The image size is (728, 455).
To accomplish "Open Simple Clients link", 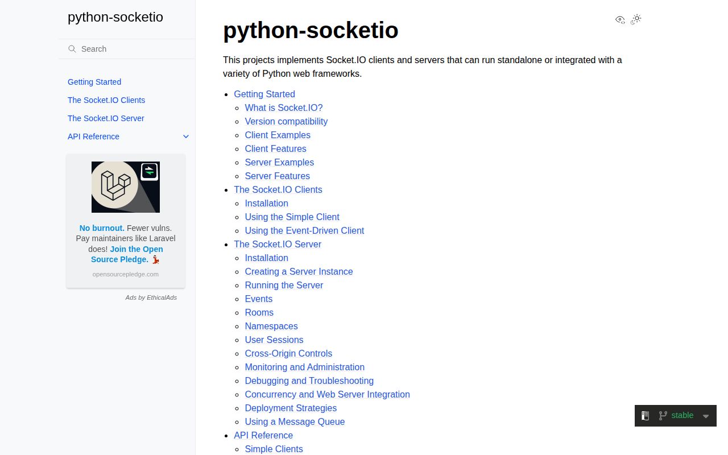I will [x=274, y=449].
